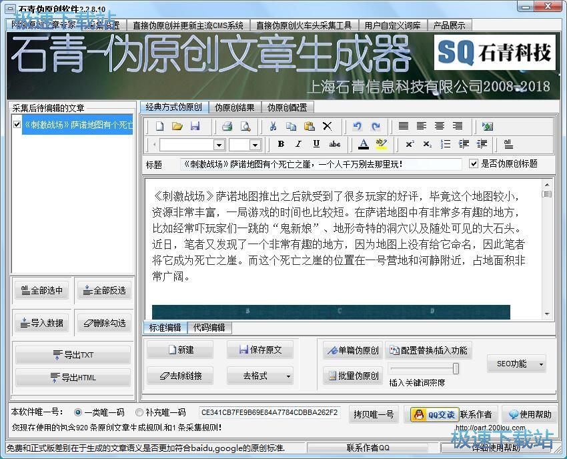This screenshot has width=567, height=459.
Task: Increase paragraph indent
Action: [464, 144]
